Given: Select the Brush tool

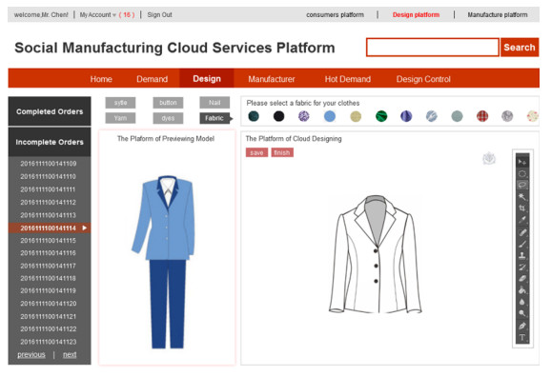Looking at the screenshot, I should 522,244.
